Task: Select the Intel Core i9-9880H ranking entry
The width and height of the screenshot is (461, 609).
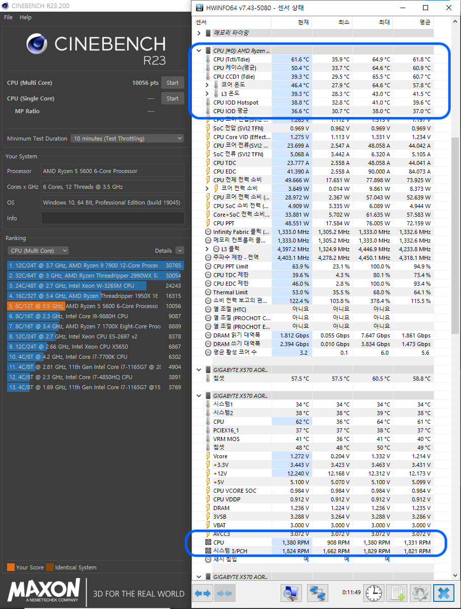Action: point(95,316)
